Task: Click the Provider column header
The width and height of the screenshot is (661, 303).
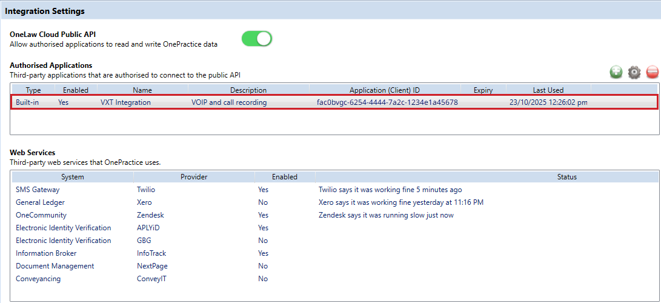Action: (194, 177)
